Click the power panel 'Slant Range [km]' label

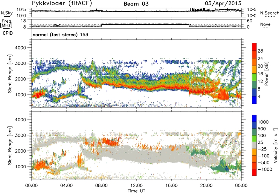click(x=10, y=74)
